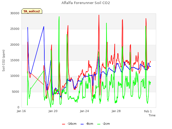The width and height of the screenshot is (172, 129).
Task: Click the 0 y-axis tick label
Action: pos(19,107)
